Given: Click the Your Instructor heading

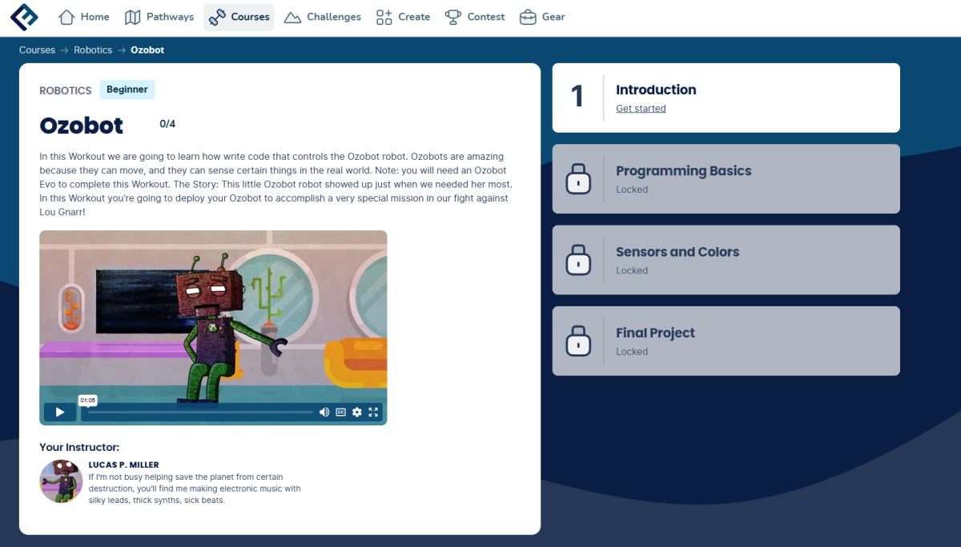Looking at the screenshot, I should pos(79,447).
